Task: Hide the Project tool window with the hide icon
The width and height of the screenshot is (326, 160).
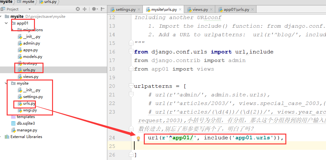Action: click(x=103, y=9)
